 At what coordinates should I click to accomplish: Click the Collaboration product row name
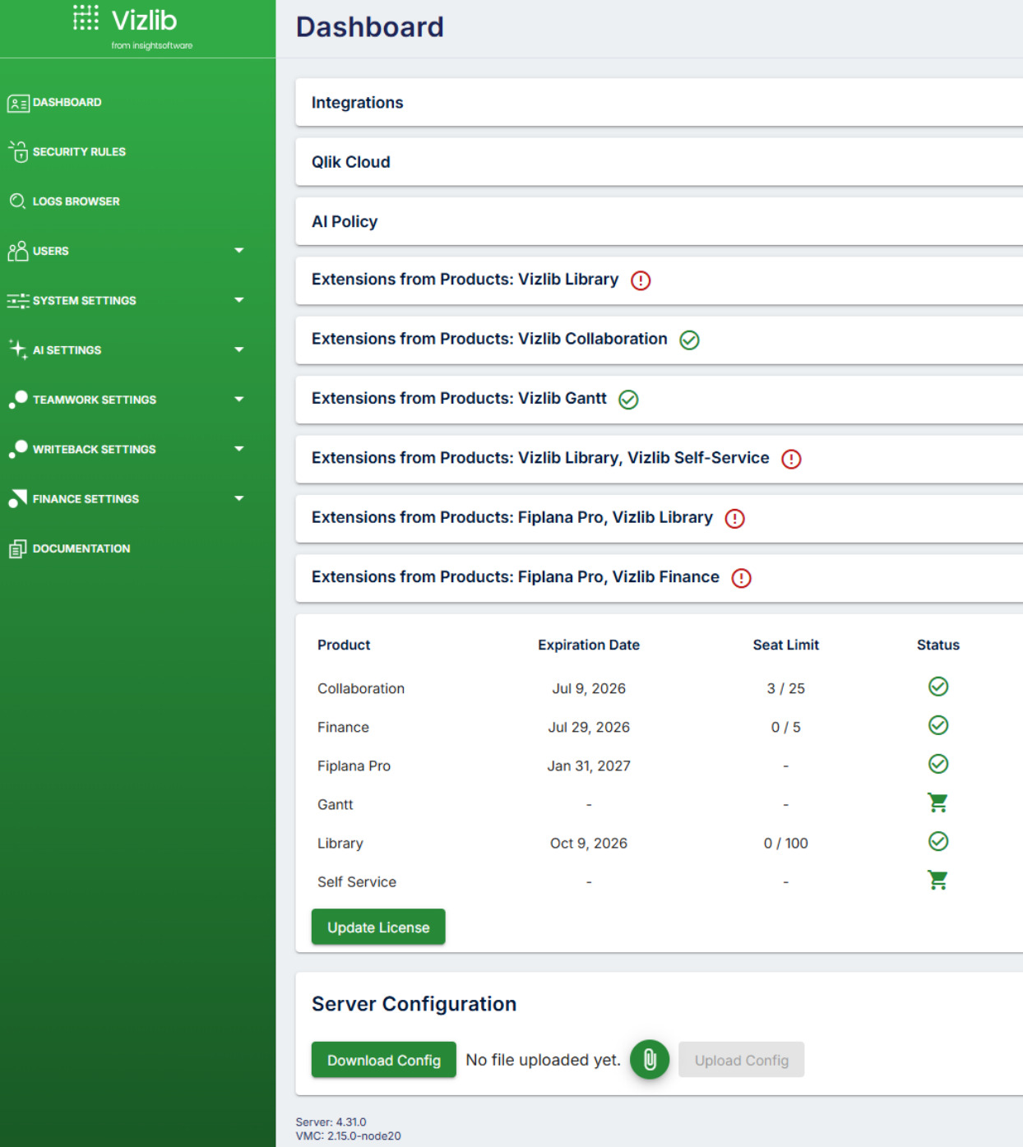pos(361,689)
